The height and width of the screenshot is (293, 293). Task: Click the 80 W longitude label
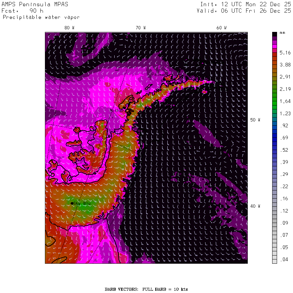coord(69,28)
